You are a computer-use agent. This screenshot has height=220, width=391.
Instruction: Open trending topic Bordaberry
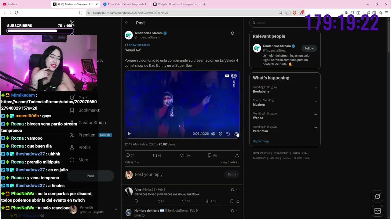tap(261, 91)
